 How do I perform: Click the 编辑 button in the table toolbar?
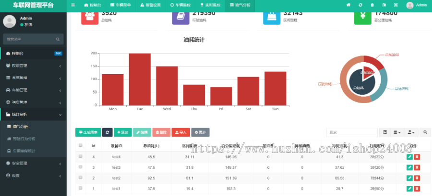click(142, 132)
